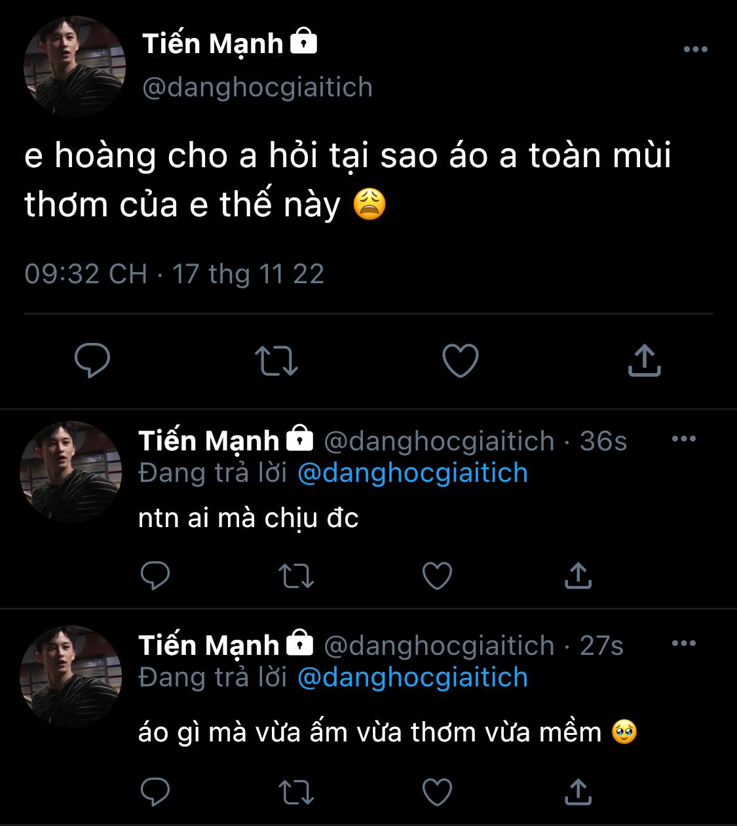The image size is (737, 826).
Task: Open the main tweet's profile picture
Action: (75, 67)
